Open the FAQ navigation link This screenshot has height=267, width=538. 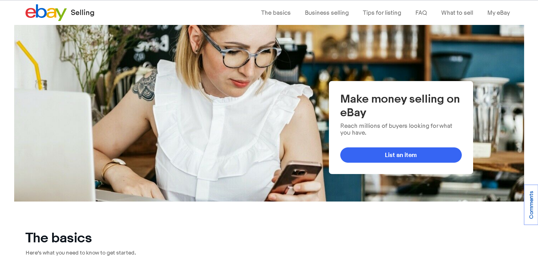click(421, 13)
